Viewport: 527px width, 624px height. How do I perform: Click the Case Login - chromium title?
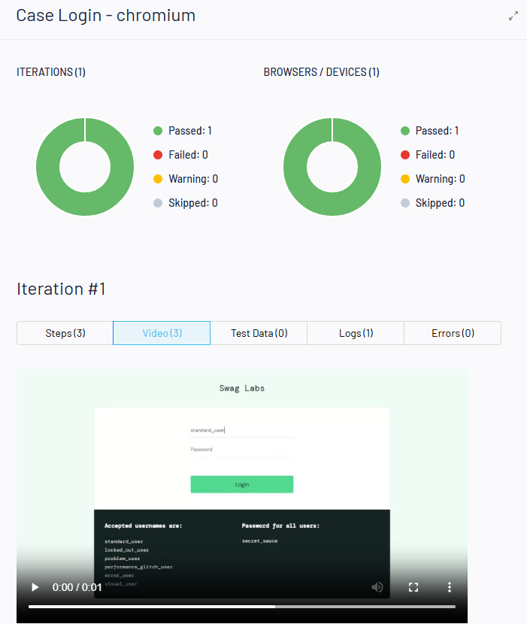(106, 16)
